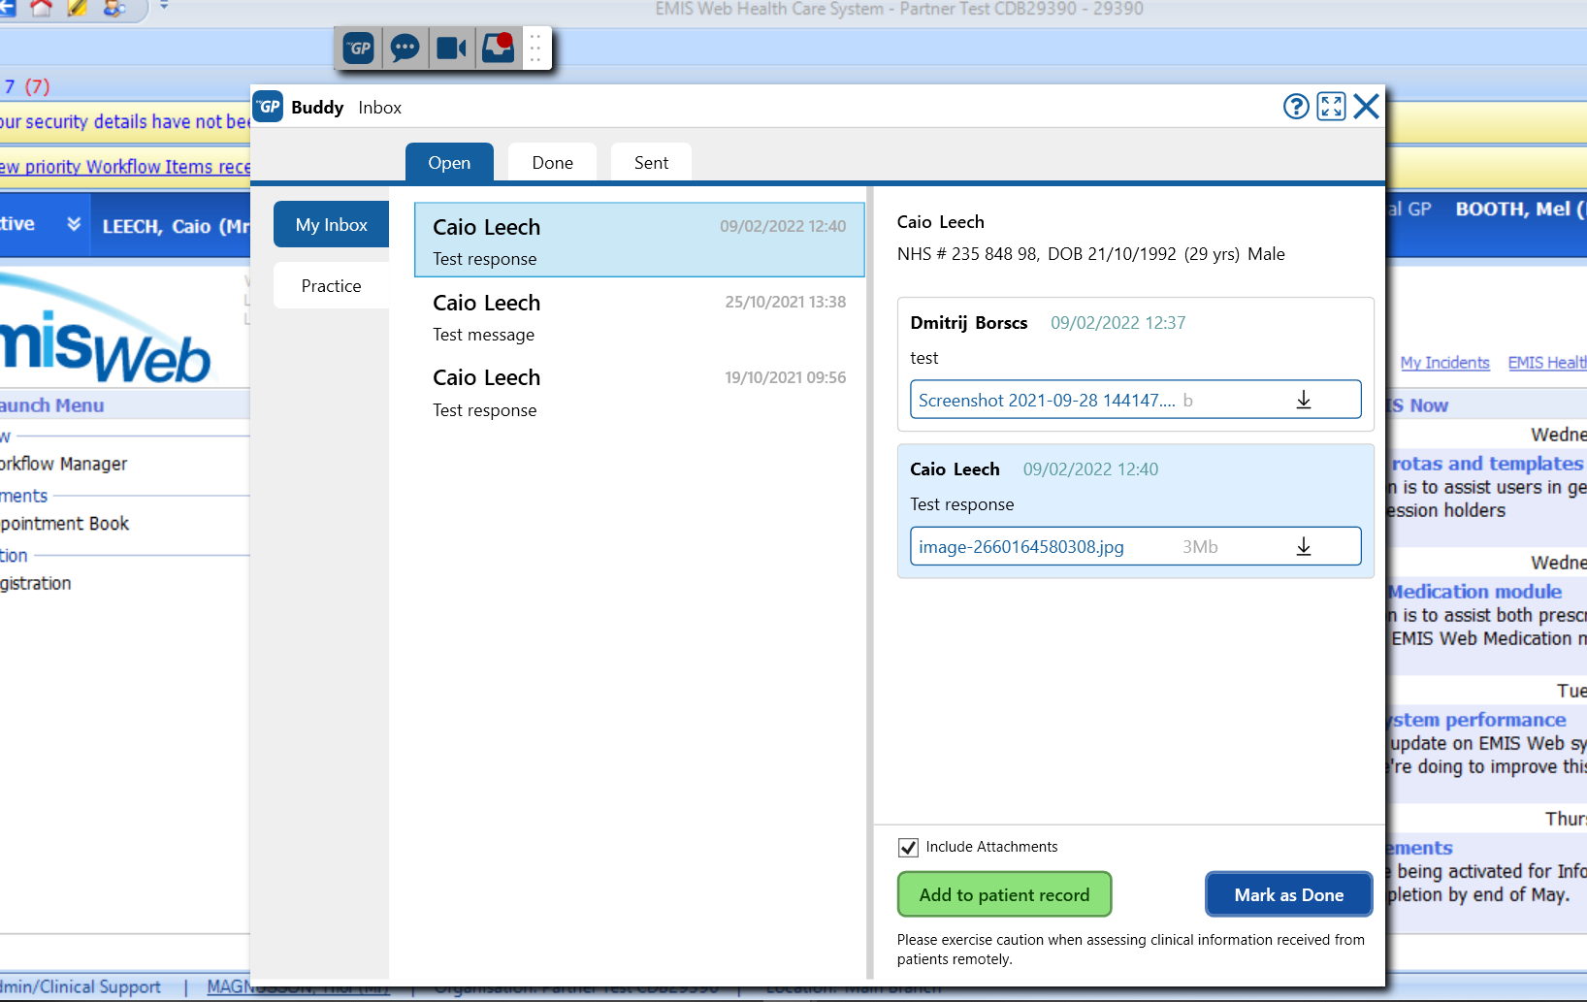1587x1002 pixels.
Task: Grab the floating toolbar drag handle
Action: (535, 48)
